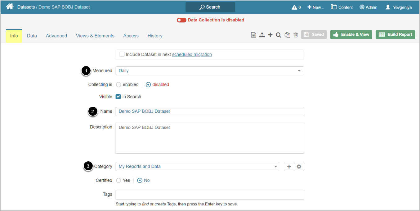
Task: Toggle the Data Collection disabled switch
Action: 181,20
